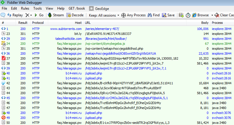Click the camera screenshot icon
Screen dimensions: 234x125
pos(181,15)
